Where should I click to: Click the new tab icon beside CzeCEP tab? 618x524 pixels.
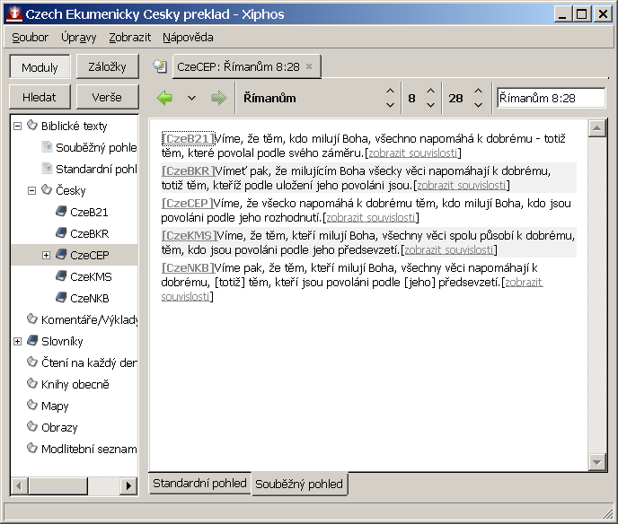pos(160,66)
